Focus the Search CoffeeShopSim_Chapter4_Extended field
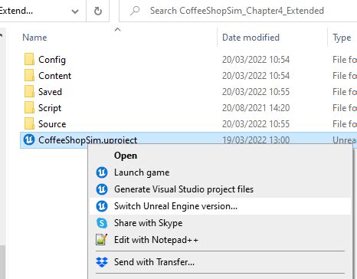The height and width of the screenshot is (279, 357). click(237, 11)
